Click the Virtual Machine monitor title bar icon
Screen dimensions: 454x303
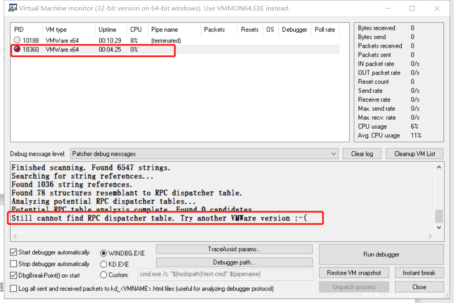pos(13,8)
